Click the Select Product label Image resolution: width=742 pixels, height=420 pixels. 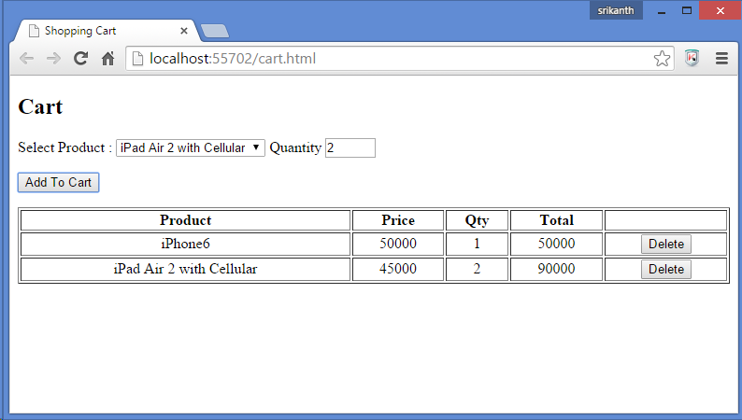pyautogui.click(x=64, y=147)
